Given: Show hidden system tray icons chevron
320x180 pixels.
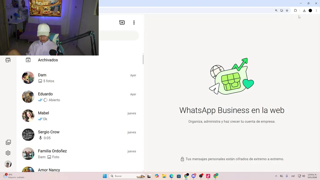Looking at the screenshot, I should coord(276,176).
